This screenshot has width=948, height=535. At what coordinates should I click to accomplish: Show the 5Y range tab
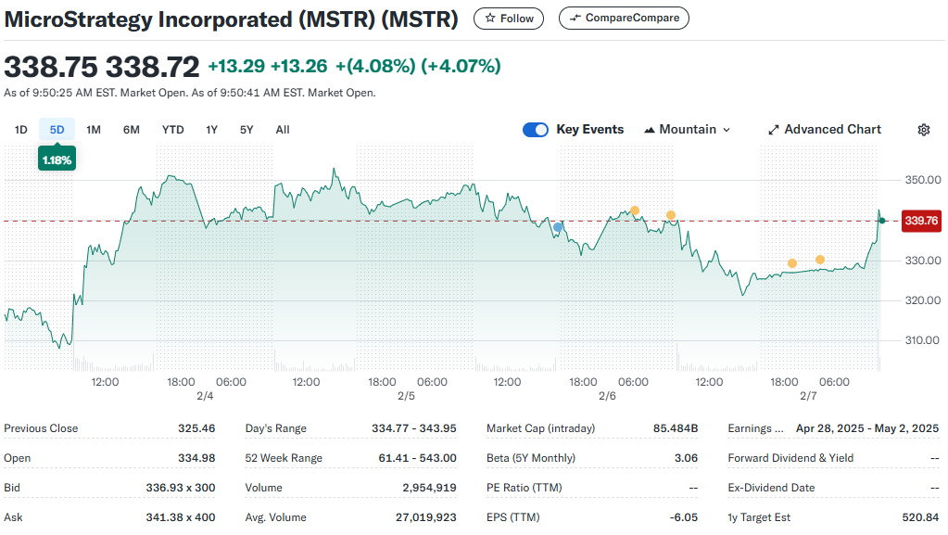[x=246, y=130]
